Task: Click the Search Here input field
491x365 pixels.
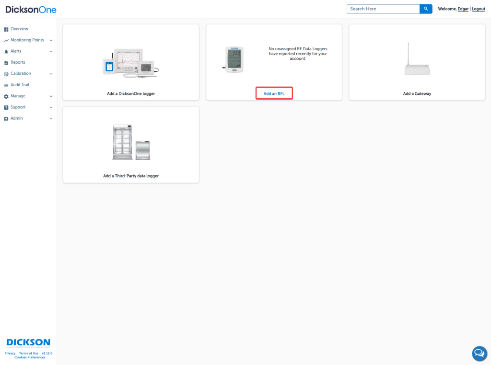Action: 383,9
